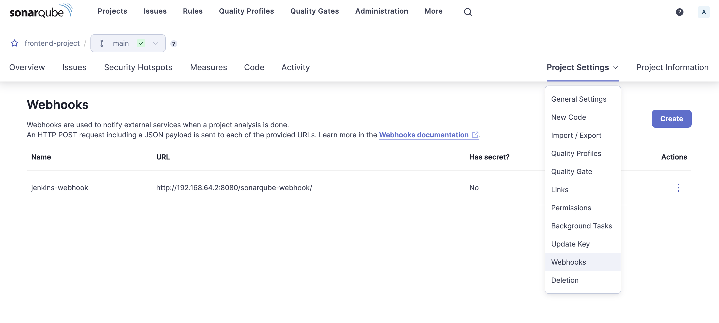Click the SonarQube logo
This screenshot has width=719, height=323.
41,11
